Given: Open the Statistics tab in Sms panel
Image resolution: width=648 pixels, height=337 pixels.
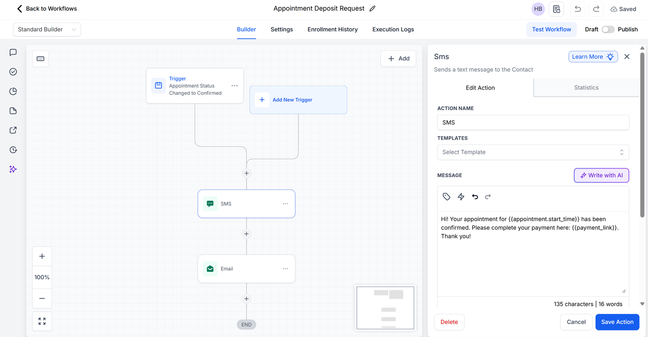Looking at the screenshot, I should point(586,87).
